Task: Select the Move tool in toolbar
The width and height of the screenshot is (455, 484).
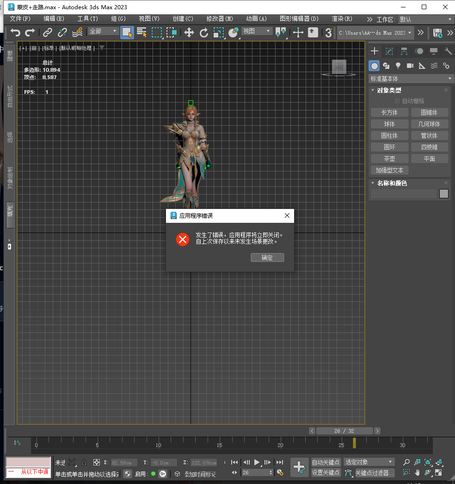Action: (189, 32)
